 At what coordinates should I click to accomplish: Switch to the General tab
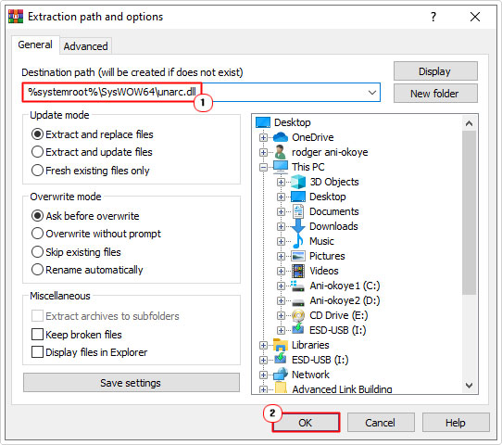coord(35,44)
